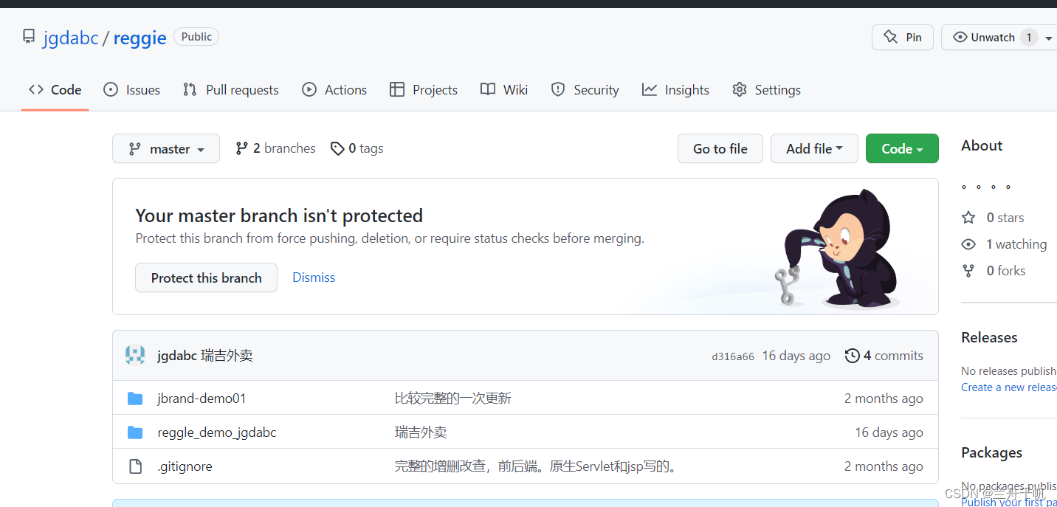Image resolution: width=1057 pixels, height=507 pixels.
Task: Click the 16 days ago commit timestamp
Action: [x=796, y=356]
